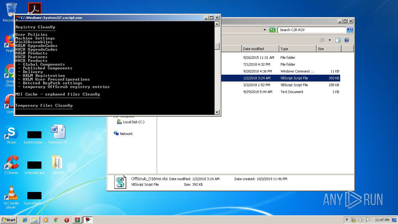This screenshot has width=398, height=224.
Task: Open the Start menu
Action: (9, 220)
